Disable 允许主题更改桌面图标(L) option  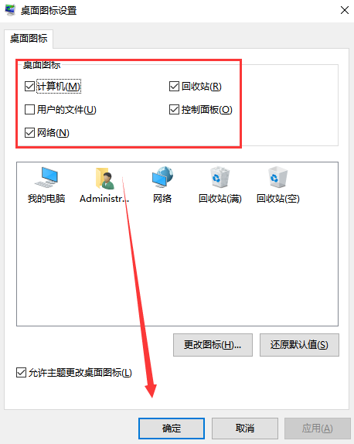click(21, 373)
